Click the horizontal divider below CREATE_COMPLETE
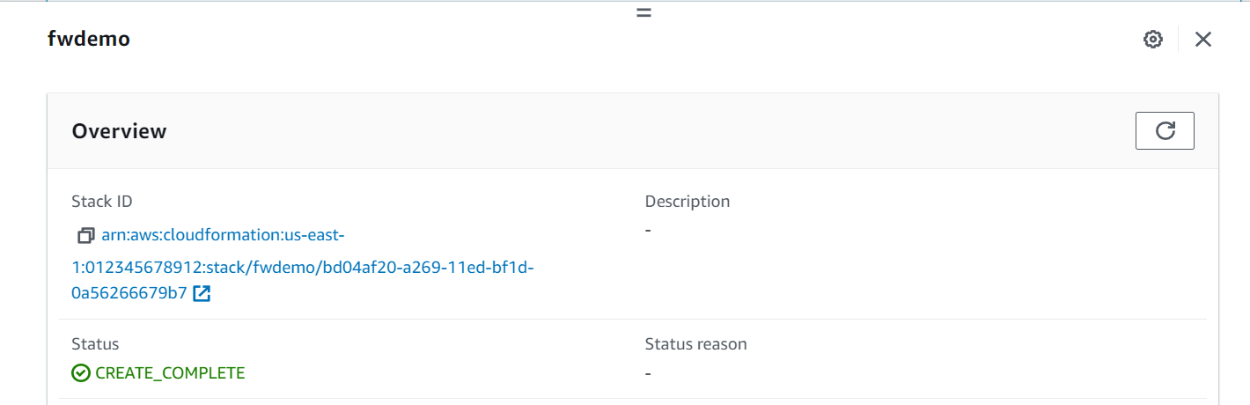 point(632,399)
